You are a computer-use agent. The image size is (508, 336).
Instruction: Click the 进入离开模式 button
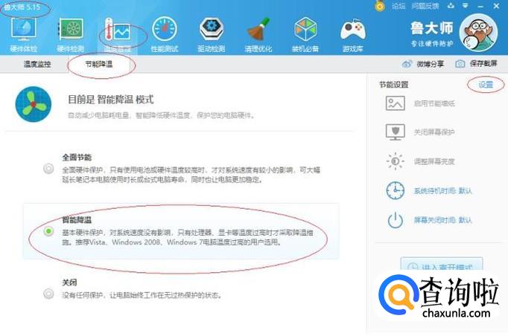tap(442, 264)
